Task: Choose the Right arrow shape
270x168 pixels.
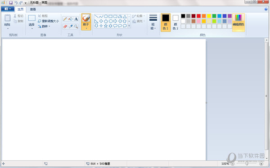Action: coord(115,21)
